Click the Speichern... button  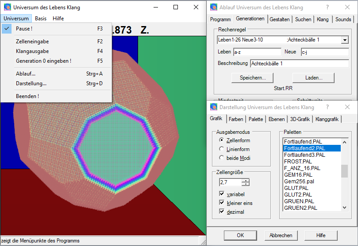[x=253, y=78]
